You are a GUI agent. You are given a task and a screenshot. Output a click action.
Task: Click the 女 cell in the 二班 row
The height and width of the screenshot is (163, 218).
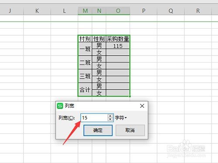99,66
